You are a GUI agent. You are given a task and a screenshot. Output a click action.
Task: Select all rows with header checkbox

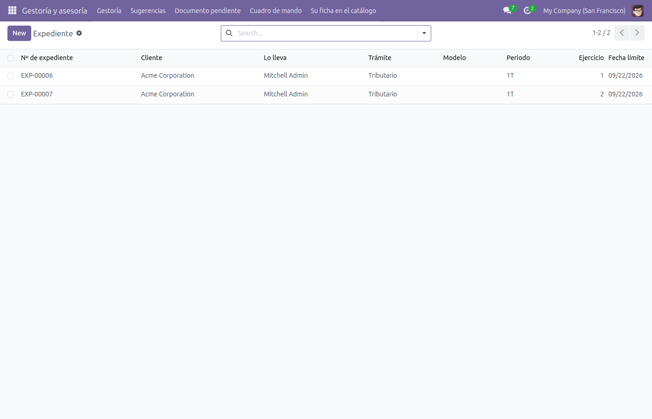click(11, 58)
